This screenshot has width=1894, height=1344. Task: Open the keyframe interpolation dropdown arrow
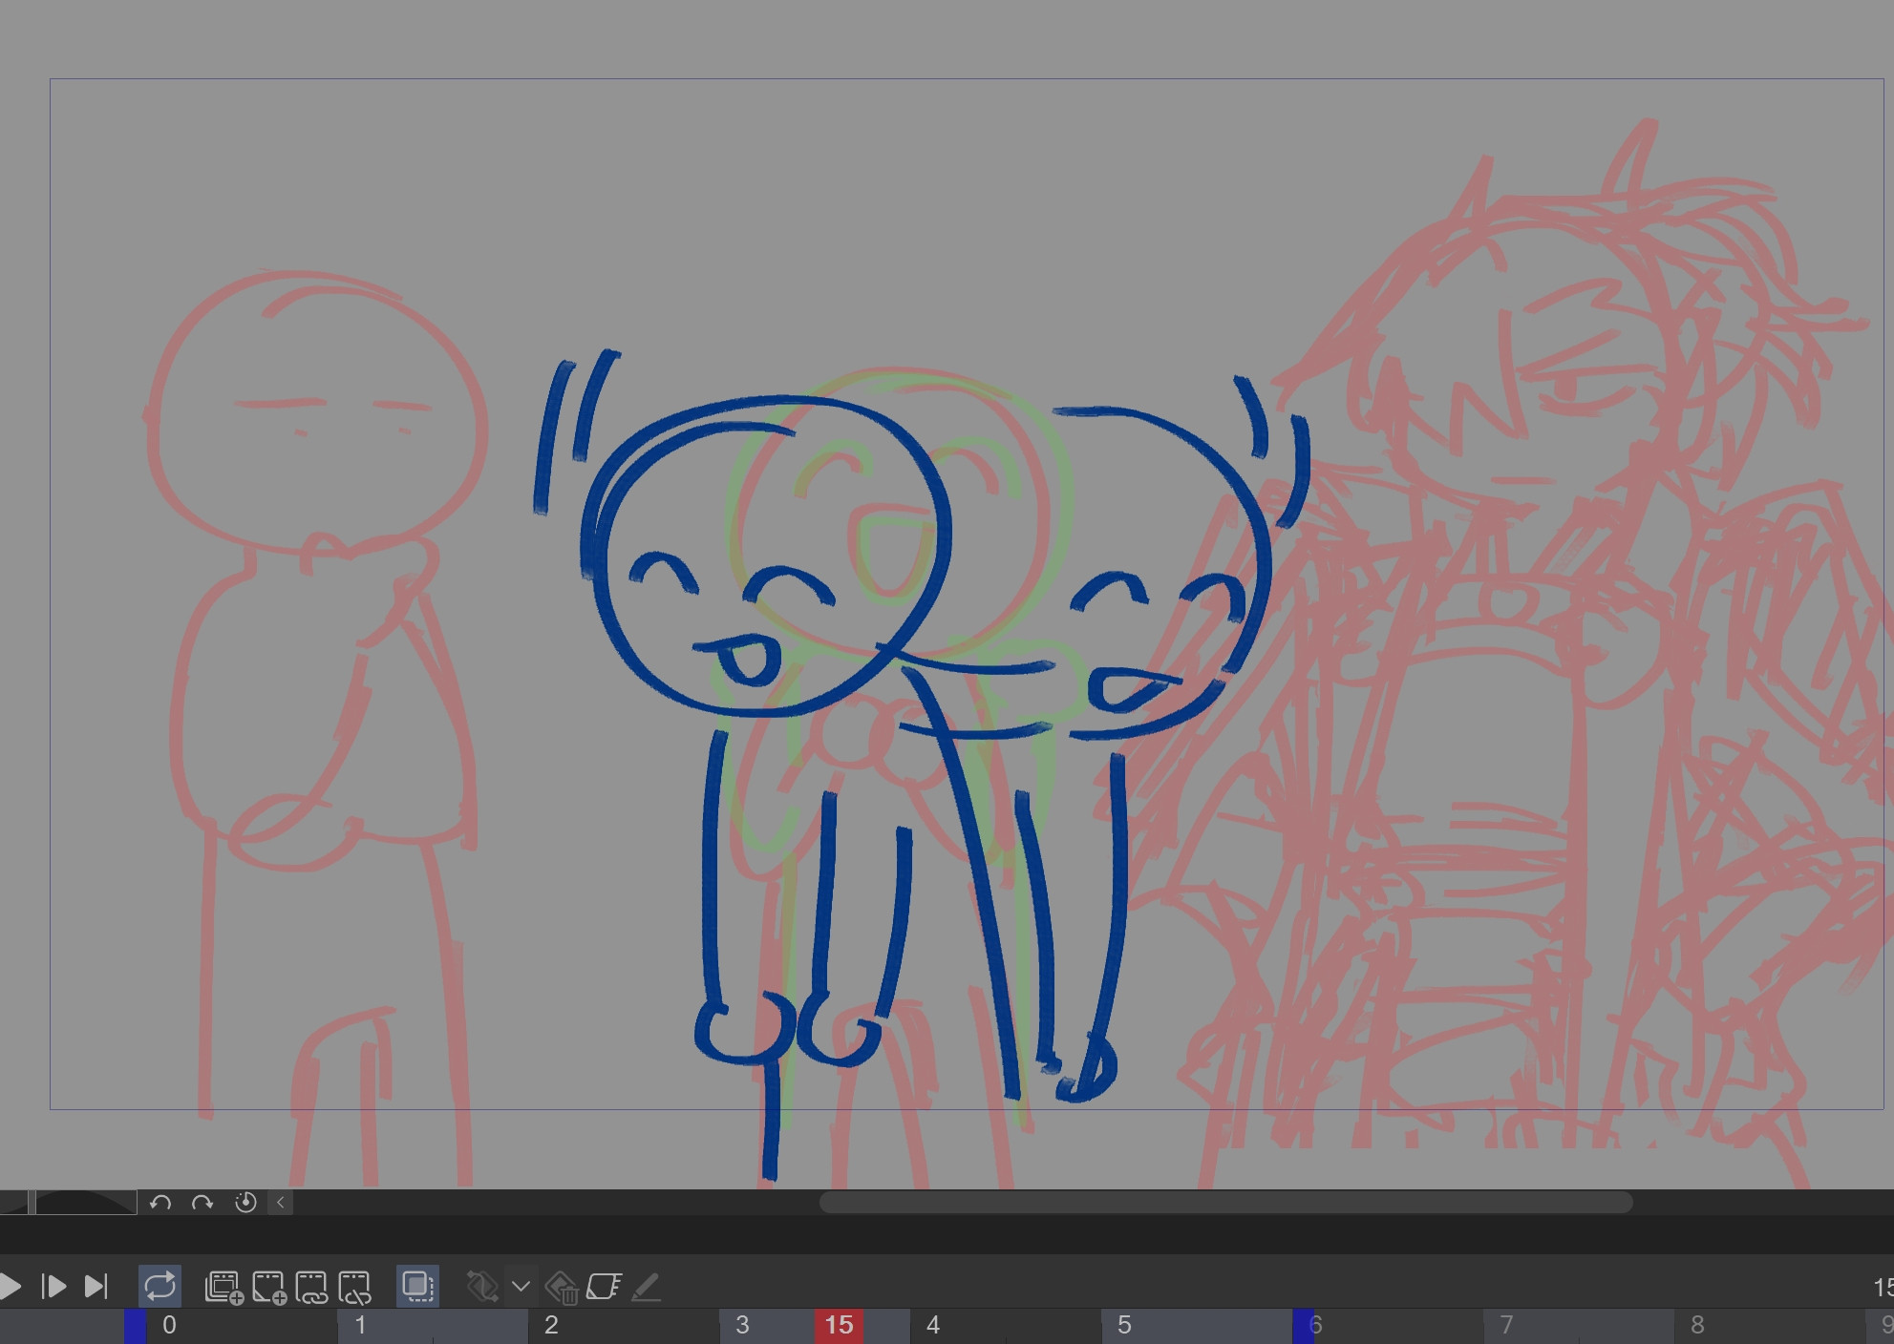(521, 1287)
